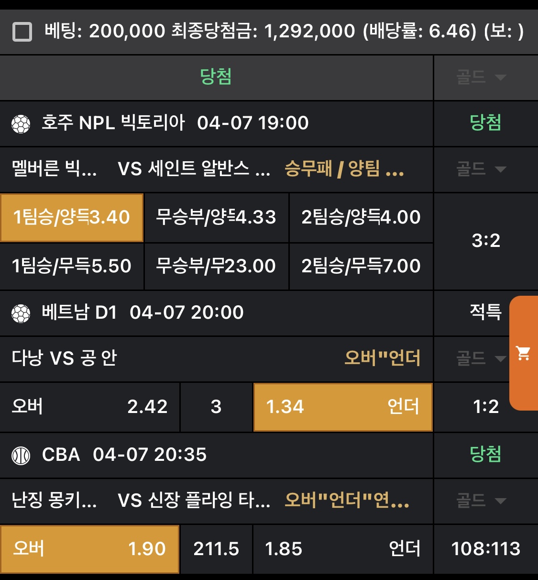Image resolution: width=538 pixels, height=580 pixels.
Task: Choose the 2팀승/양득 4.00 odds option
Action: pyautogui.click(x=361, y=218)
